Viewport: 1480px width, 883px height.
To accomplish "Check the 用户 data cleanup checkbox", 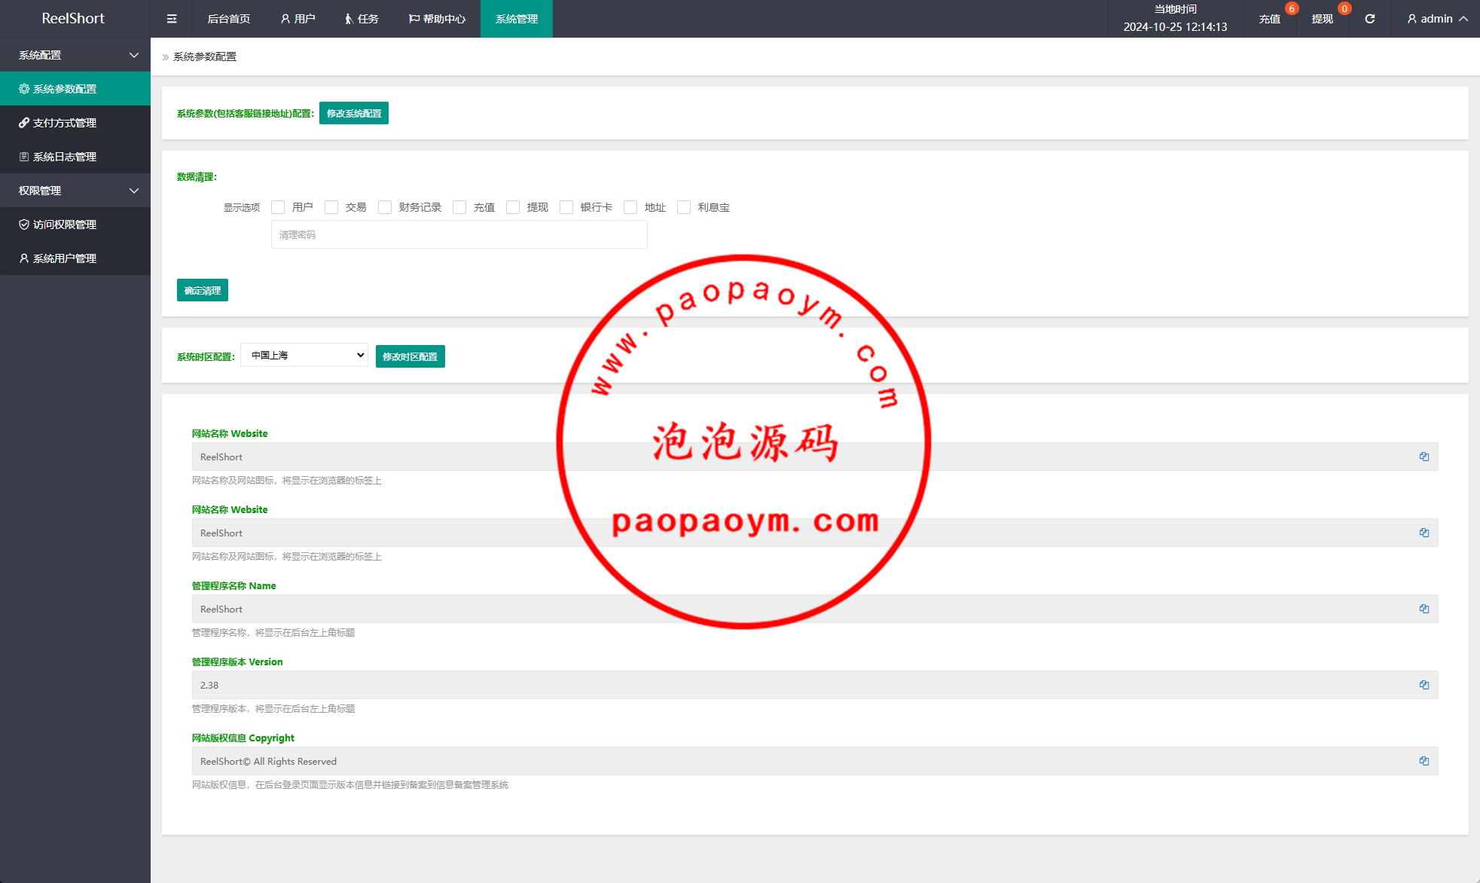I will [x=278, y=207].
